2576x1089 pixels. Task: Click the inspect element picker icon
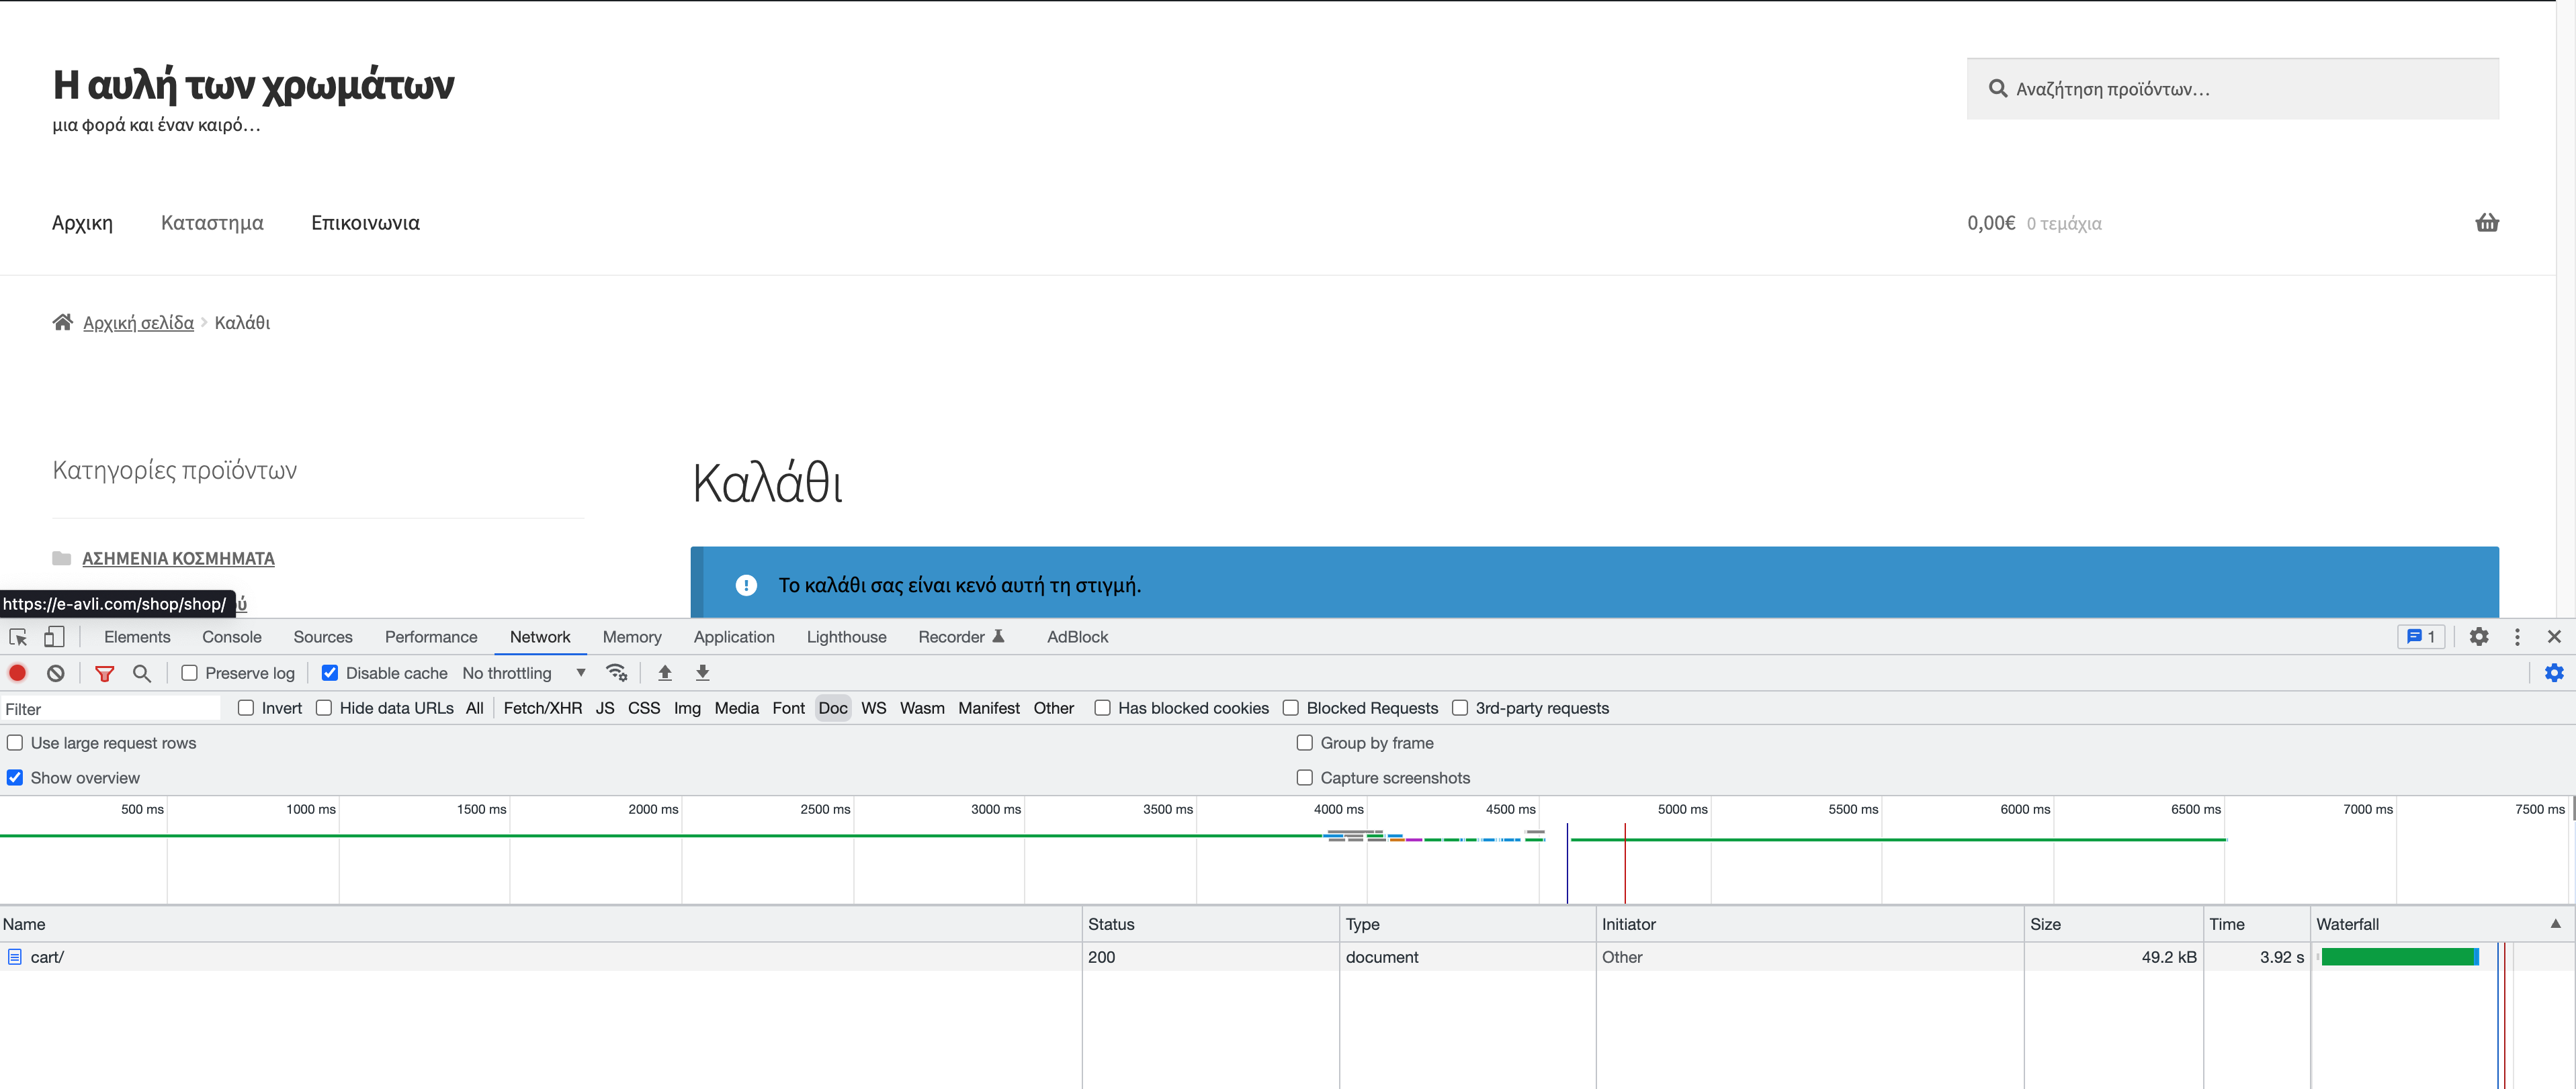click(18, 636)
